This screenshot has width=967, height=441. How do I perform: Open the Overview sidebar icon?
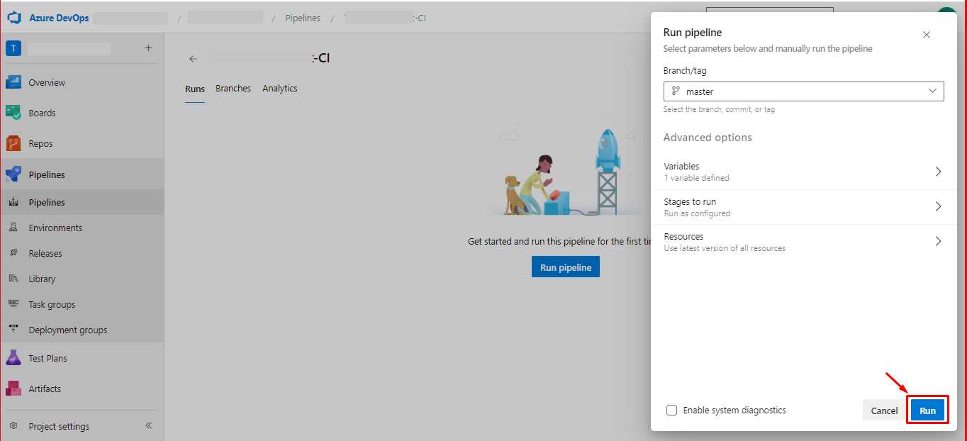click(x=13, y=82)
